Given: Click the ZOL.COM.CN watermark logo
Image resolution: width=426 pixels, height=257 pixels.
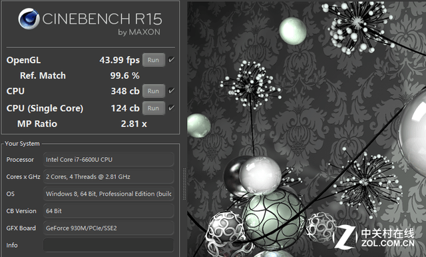Looking at the screenshot, I should pos(374,237).
